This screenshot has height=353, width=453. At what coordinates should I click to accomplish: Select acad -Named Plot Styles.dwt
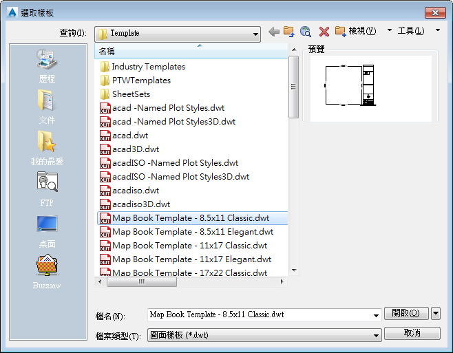click(x=162, y=108)
